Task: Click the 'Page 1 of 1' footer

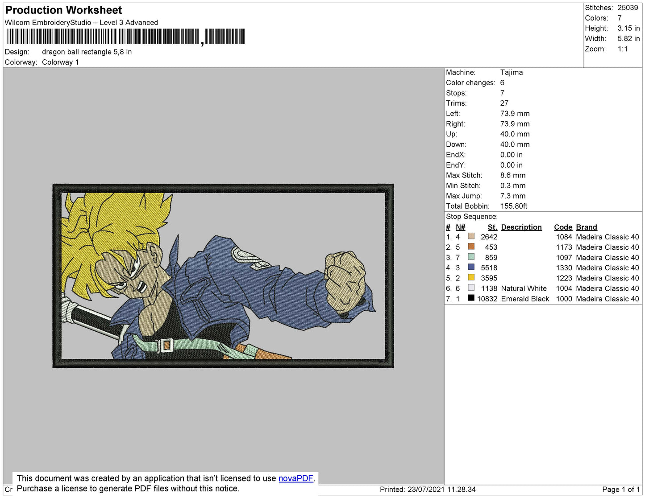Action: click(621, 490)
